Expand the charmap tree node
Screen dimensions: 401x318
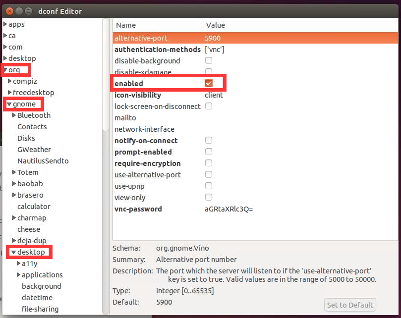[14, 218]
